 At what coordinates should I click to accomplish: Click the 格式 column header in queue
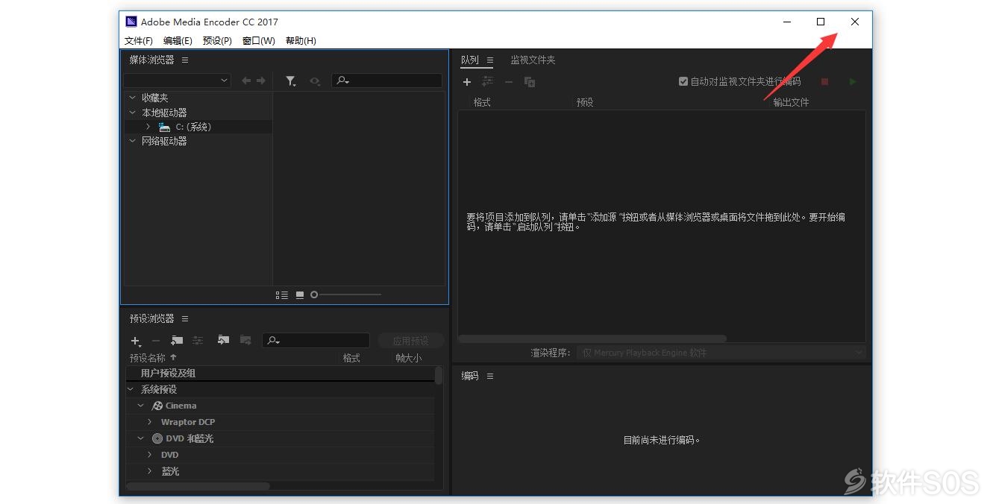pyautogui.click(x=482, y=102)
